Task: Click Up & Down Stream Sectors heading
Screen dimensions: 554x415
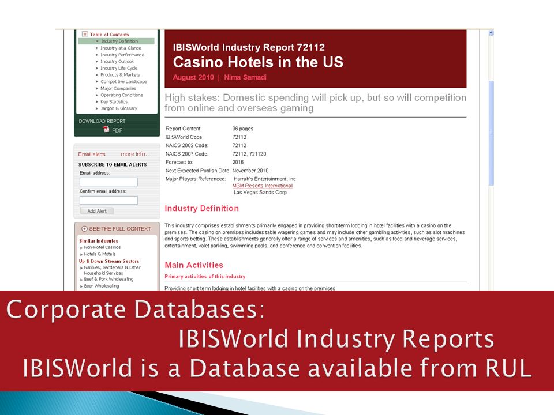Action: pyautogui.click(x=109, y=261)
